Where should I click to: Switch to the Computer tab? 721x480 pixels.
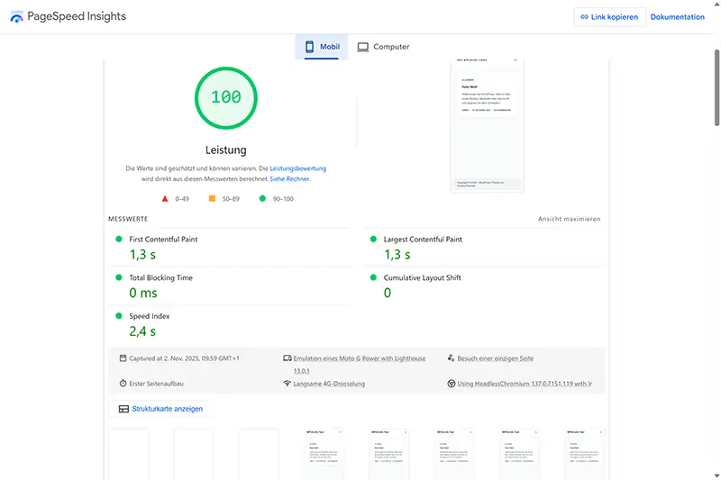coord(383,47)
